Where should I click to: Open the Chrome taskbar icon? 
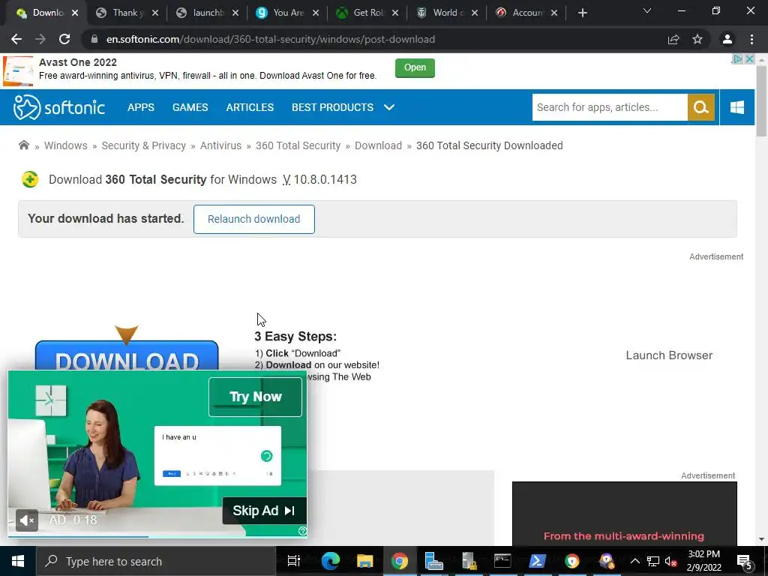400,561
